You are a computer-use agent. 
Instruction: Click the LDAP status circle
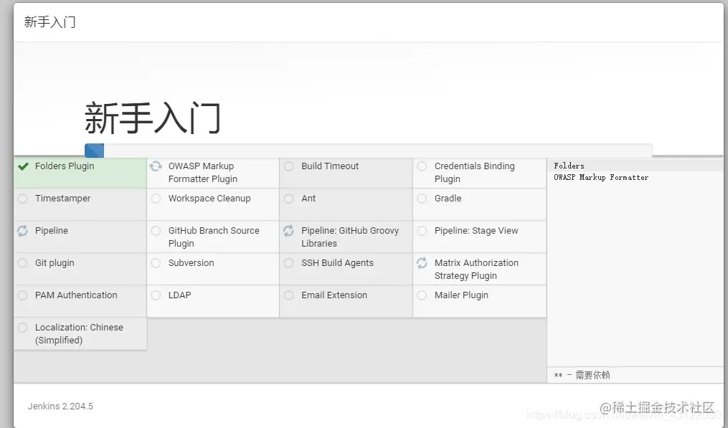tap(156, 295)
